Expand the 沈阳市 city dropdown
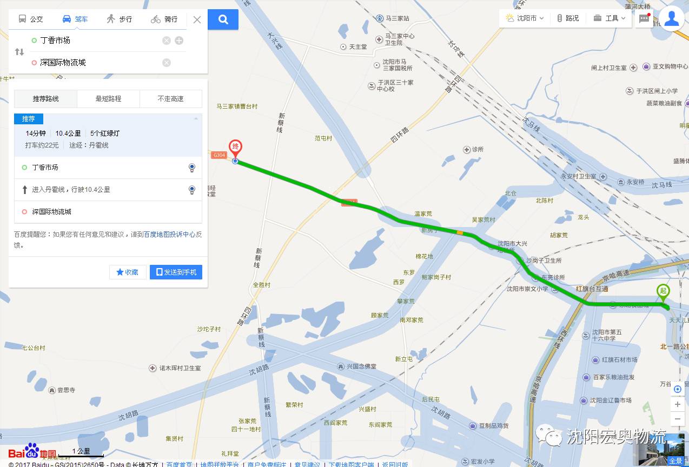 [x=525, y=18]
